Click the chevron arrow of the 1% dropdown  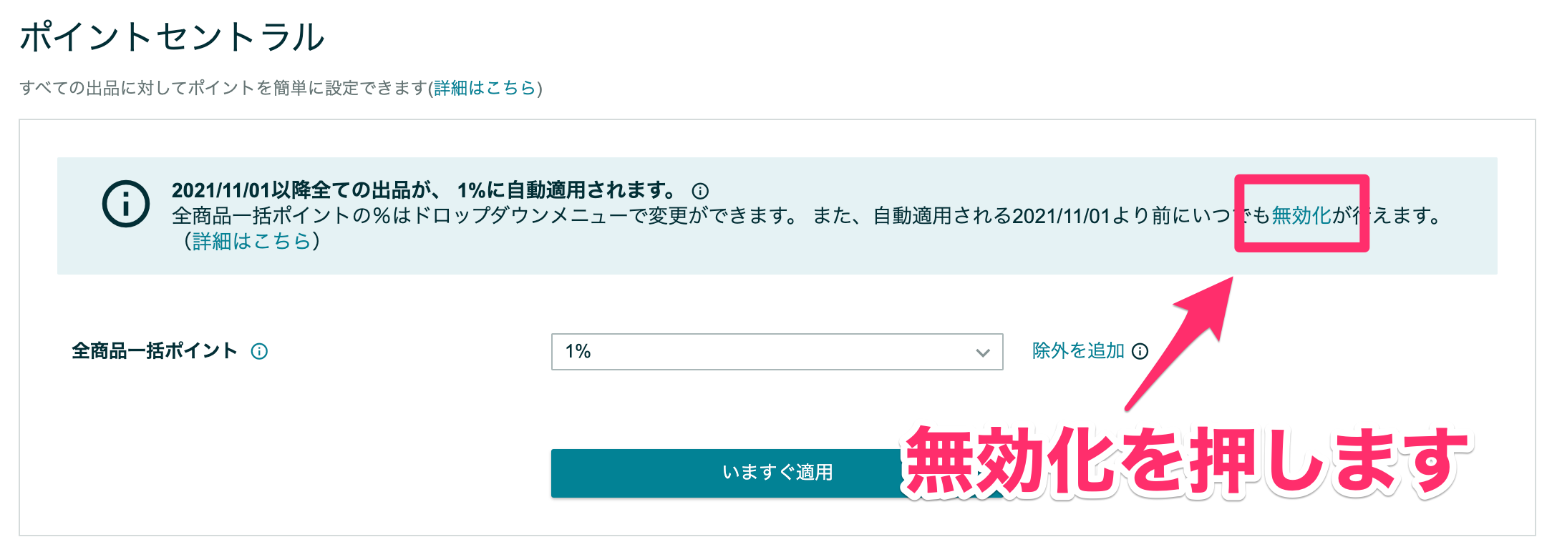click(x=982, y=353)
